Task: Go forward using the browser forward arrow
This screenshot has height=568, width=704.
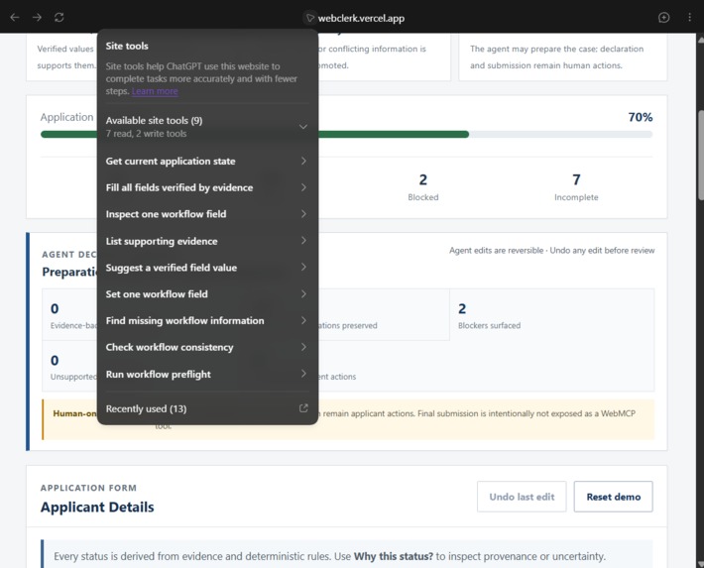Action: 38,18
